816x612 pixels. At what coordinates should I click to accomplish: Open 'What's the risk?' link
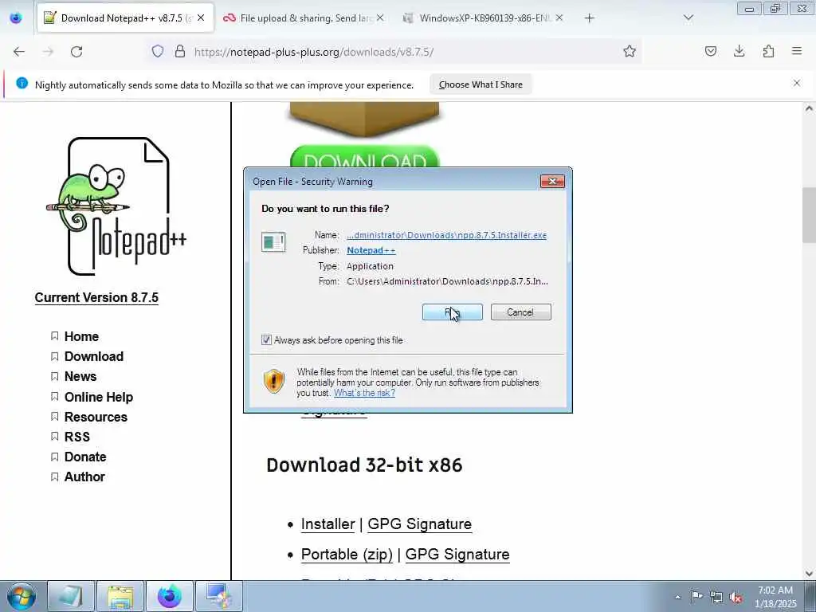click(x=364, y=393)
